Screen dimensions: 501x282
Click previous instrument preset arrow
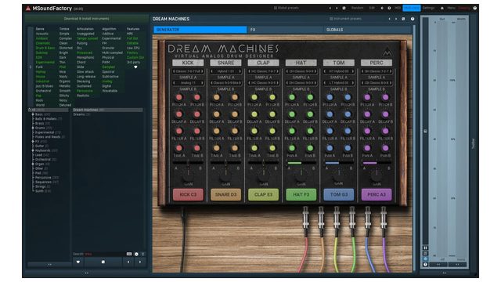[x=389, y=19]
